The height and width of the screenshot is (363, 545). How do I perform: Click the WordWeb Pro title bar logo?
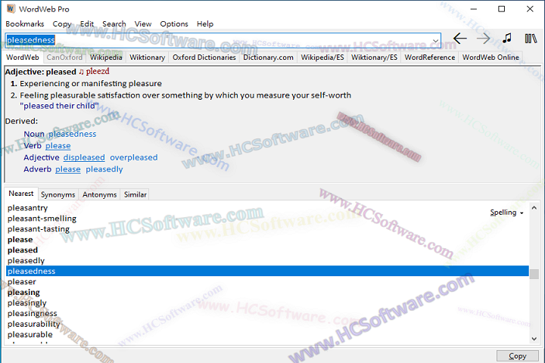(11, 8)
